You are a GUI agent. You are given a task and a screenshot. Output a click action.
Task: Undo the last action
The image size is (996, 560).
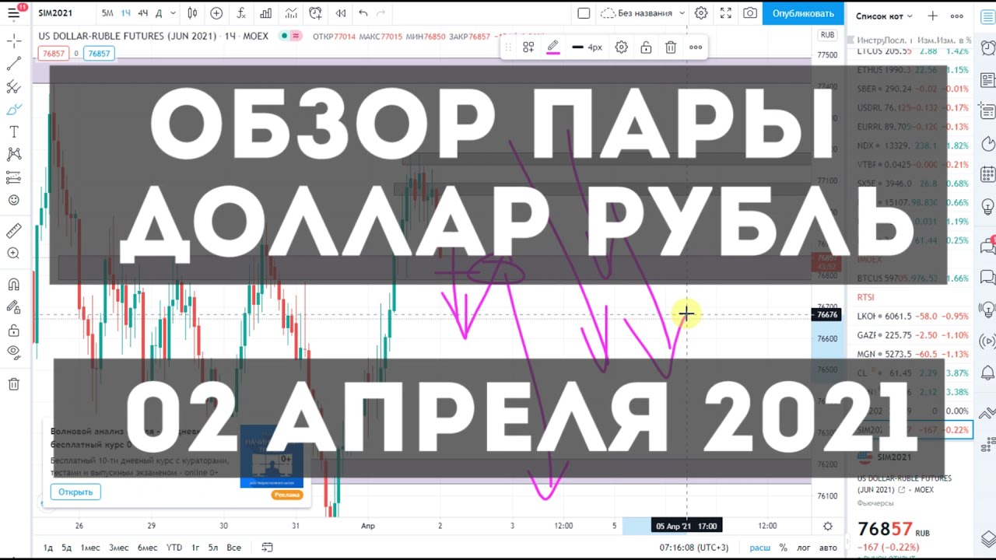(x=363, y=13)
